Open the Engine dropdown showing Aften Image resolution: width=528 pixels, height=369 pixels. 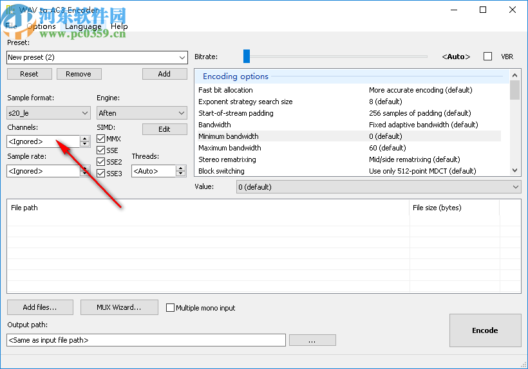pos(142,113)
